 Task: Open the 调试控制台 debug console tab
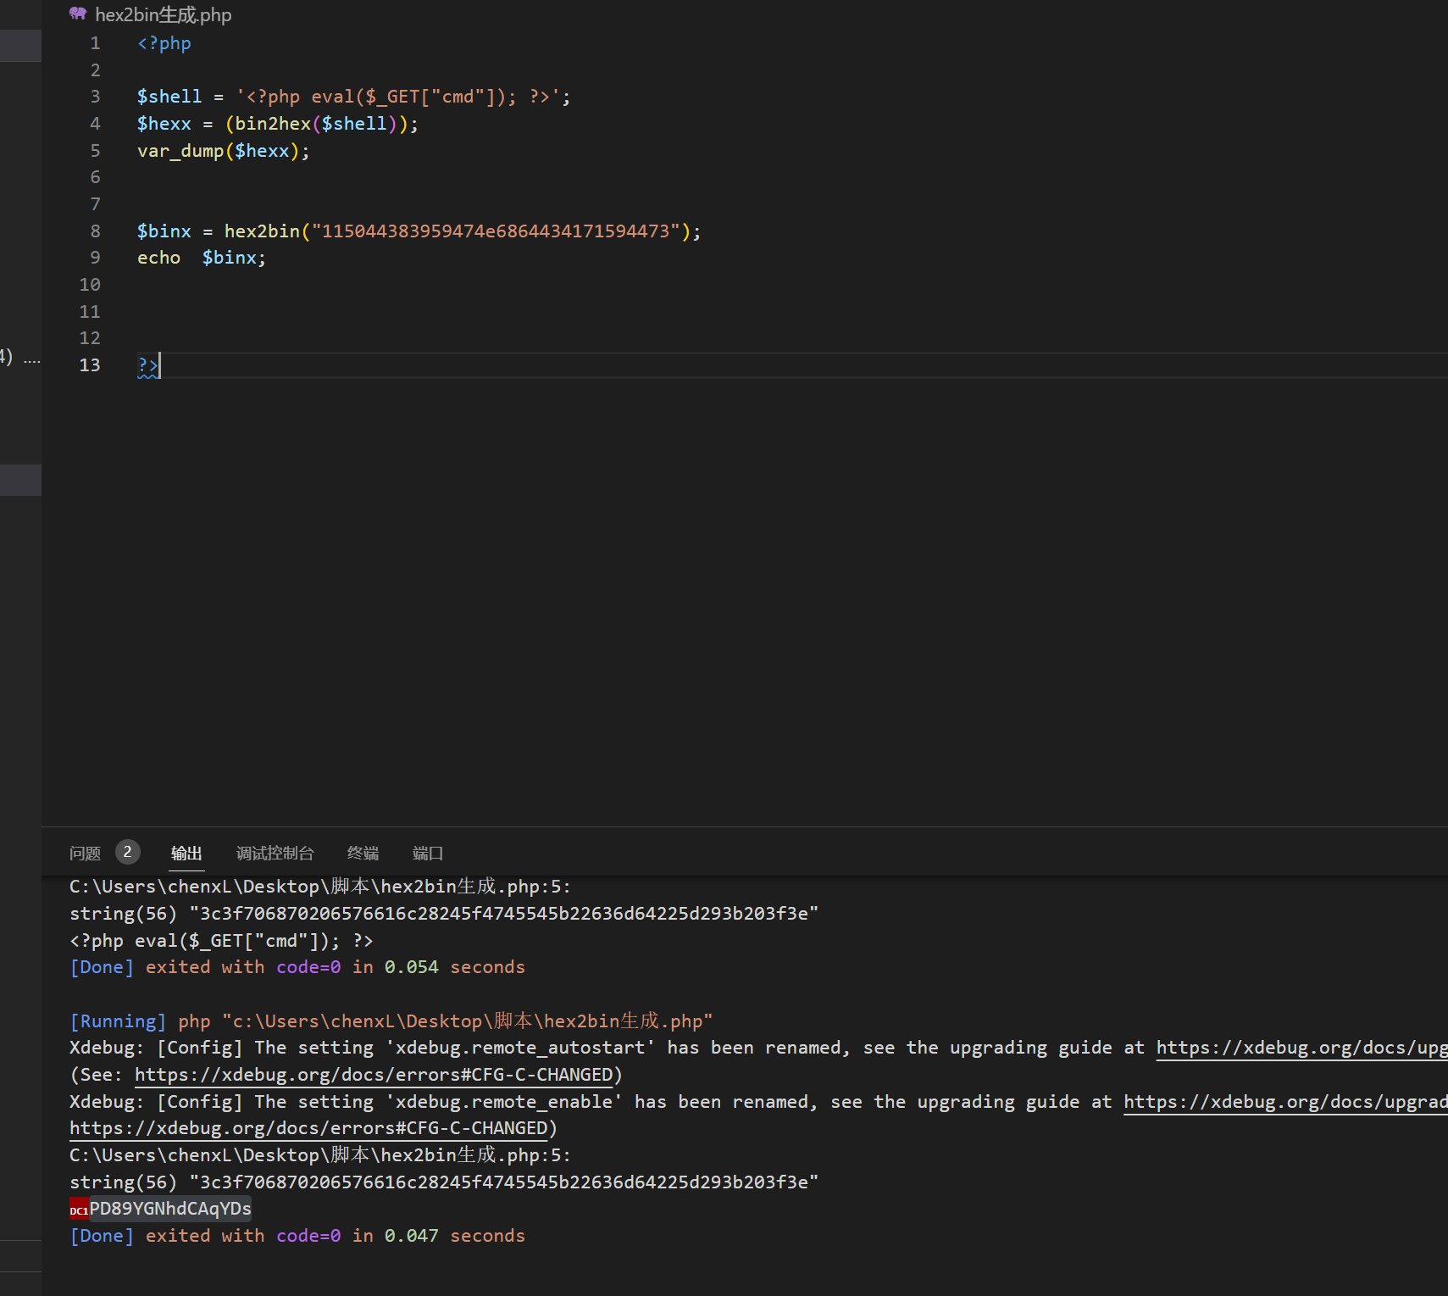click(x=275, y=853)
